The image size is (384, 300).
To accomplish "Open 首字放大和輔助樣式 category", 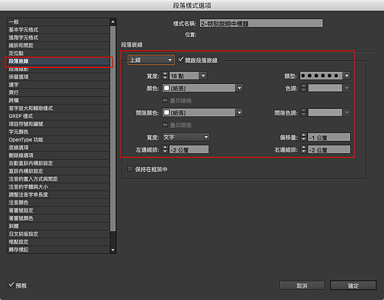I will coord(58,108).
